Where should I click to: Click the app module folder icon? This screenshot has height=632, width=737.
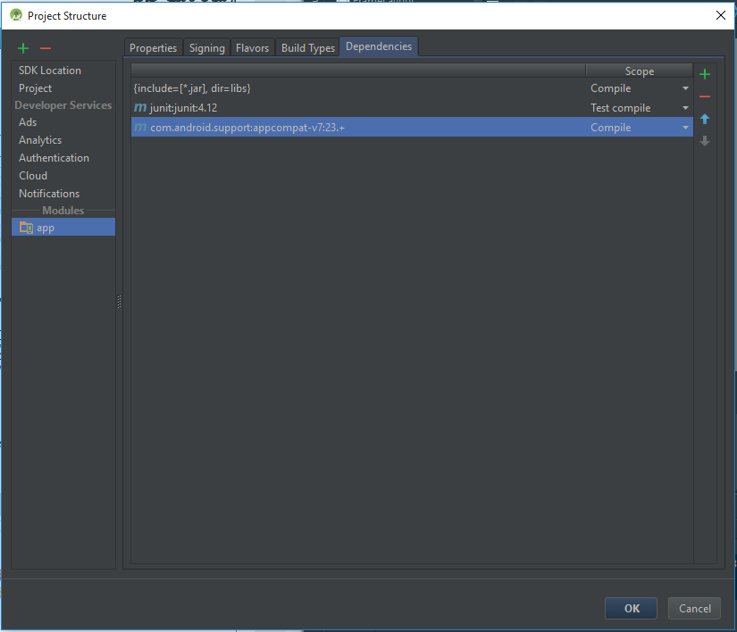click(26, 228)
